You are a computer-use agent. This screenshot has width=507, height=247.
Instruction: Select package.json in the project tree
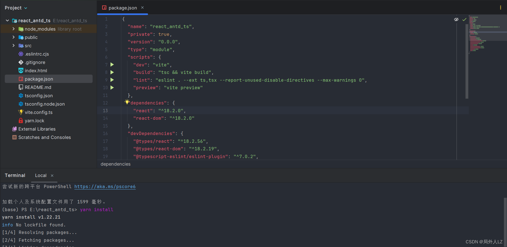click(x=49, y=79)
